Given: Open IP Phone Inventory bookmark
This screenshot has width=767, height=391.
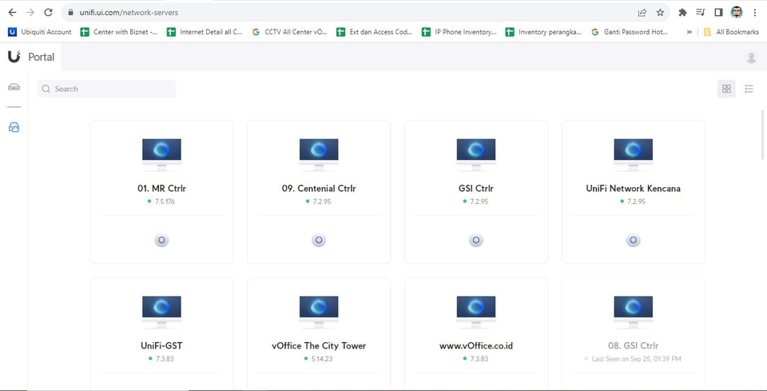Looking at the screenshot, I should pyautogui.click(x=459, y=32).
